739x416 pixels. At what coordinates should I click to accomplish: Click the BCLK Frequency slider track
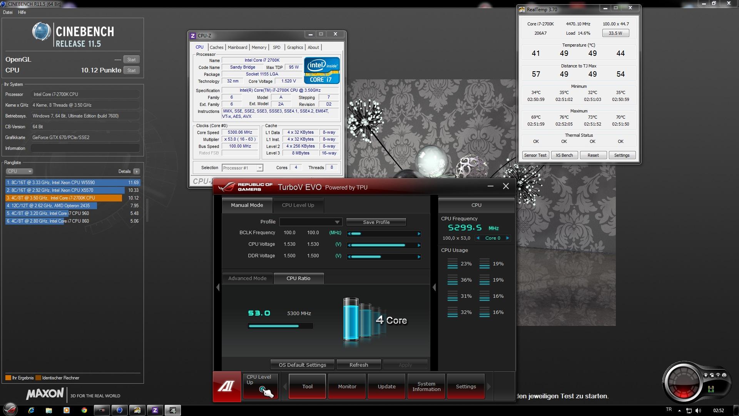tap(384, 233)
